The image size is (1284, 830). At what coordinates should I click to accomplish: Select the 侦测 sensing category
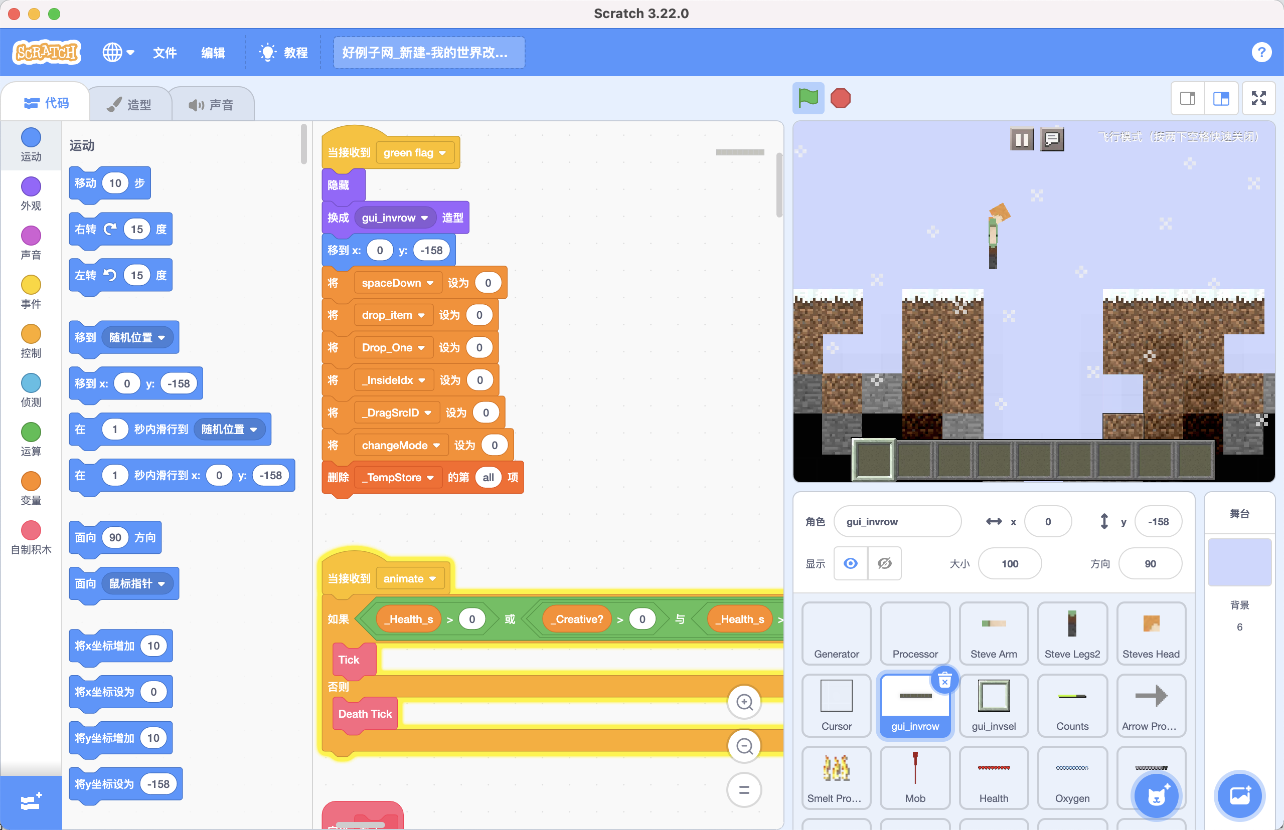point(31,390)
